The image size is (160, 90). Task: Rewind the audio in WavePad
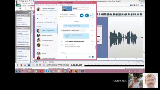coord(36,65)
